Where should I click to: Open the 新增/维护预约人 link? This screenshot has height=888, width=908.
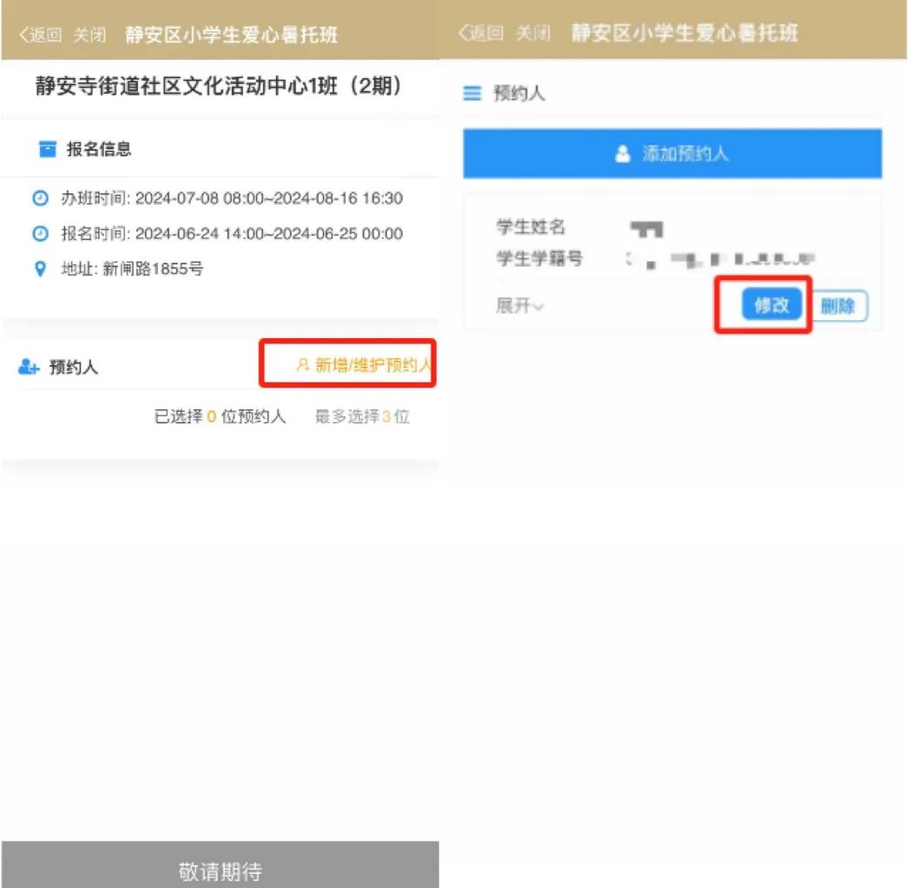(363, 365)
